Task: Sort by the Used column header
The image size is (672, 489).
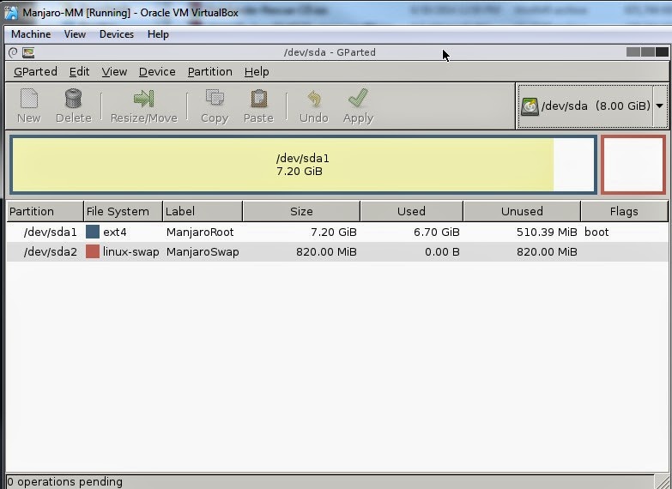Action: click(x=411, y=211)
